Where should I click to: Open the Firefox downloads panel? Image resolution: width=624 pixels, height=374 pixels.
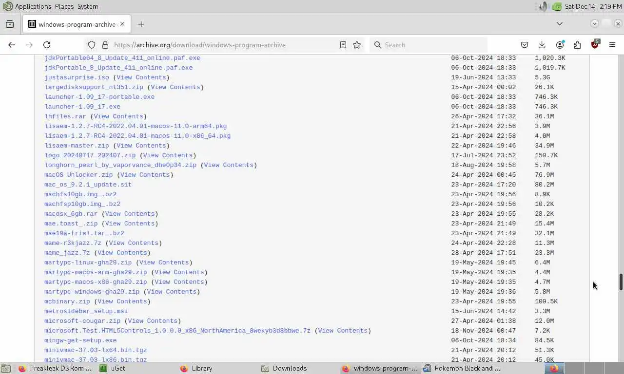[x=542, y=45]
